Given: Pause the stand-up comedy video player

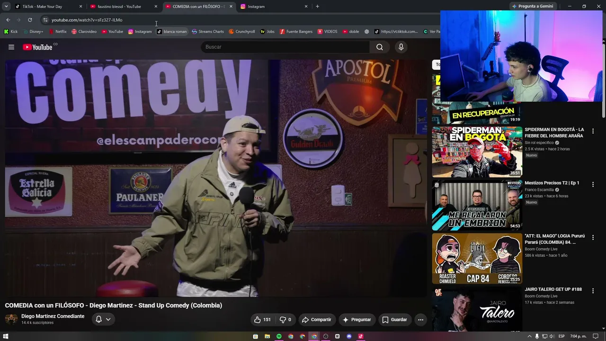Looking at the screenshot, I should click(x=216, y=178).
